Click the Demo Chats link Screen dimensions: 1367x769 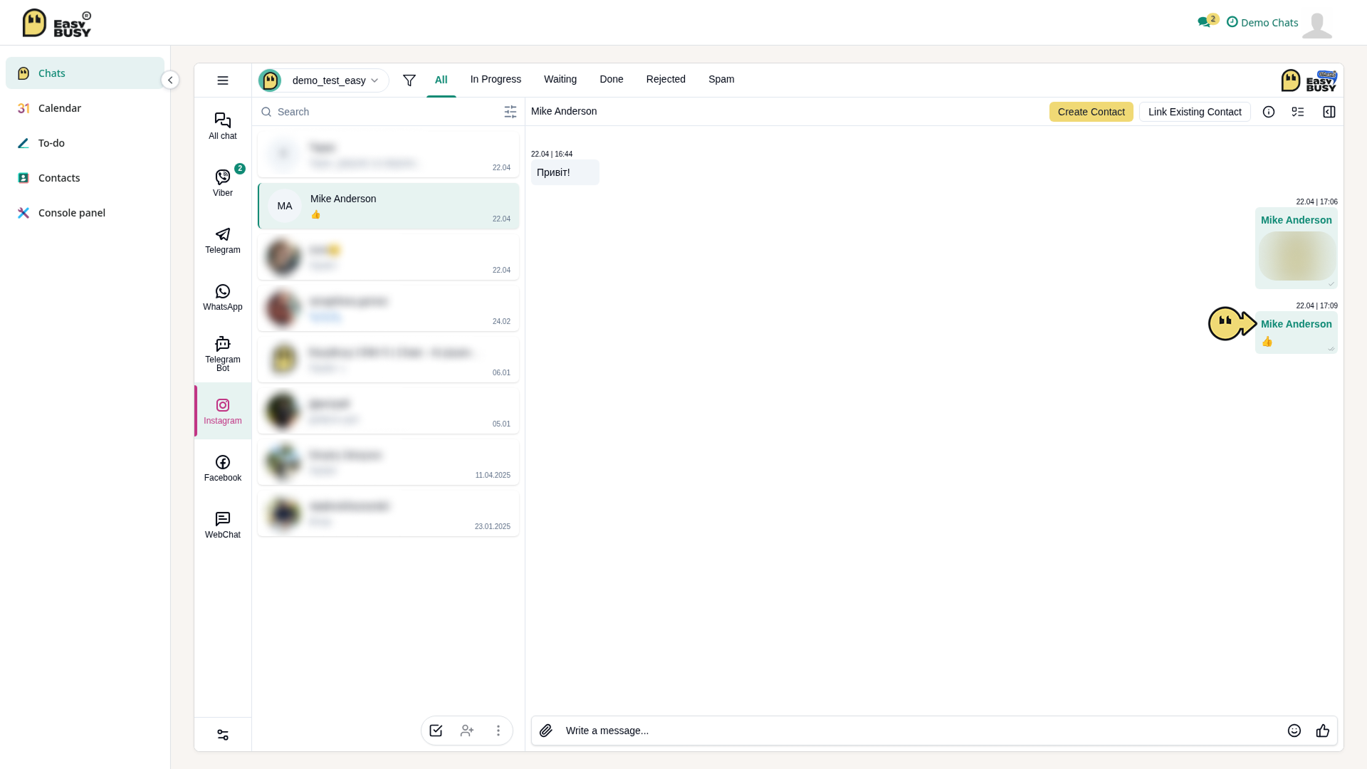pyautogui.click(x=1262, y=22)
